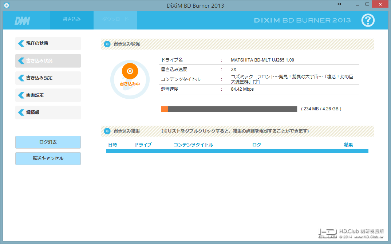Screen dimensions: 391x244
Task: Sort results by the 日時 column header
Action: 112,145
